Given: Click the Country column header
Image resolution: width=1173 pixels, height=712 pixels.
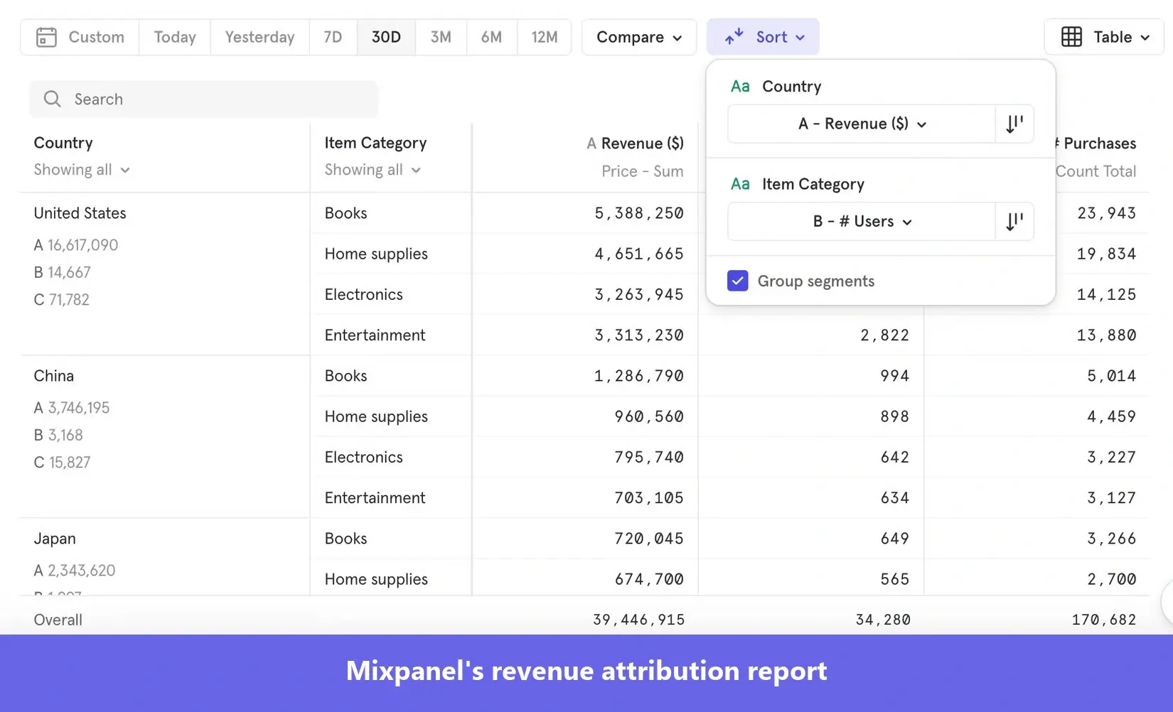Looking at the screenshot, I should pos(63,143).
